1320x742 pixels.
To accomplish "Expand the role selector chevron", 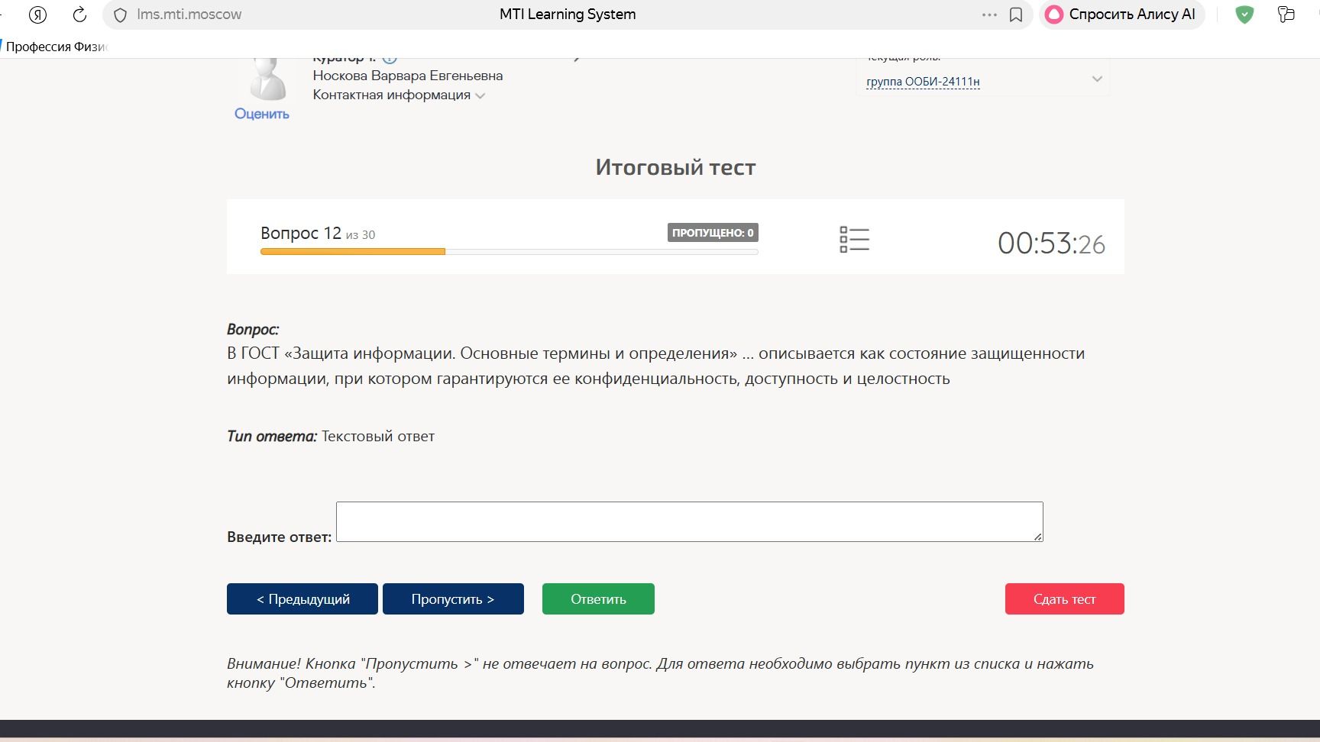I will click(x=1097, y=79).
